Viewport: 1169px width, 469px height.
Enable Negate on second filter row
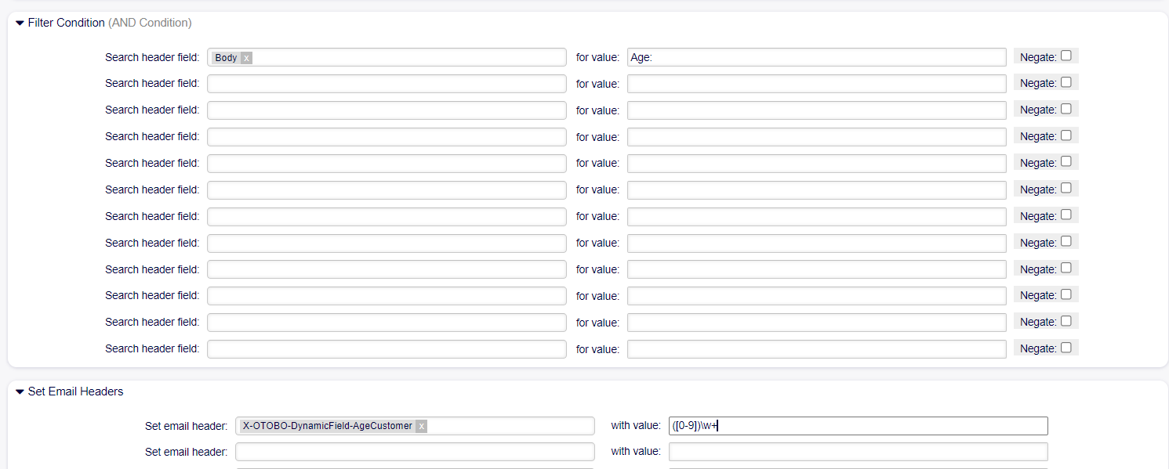(x=1066, y=82)
